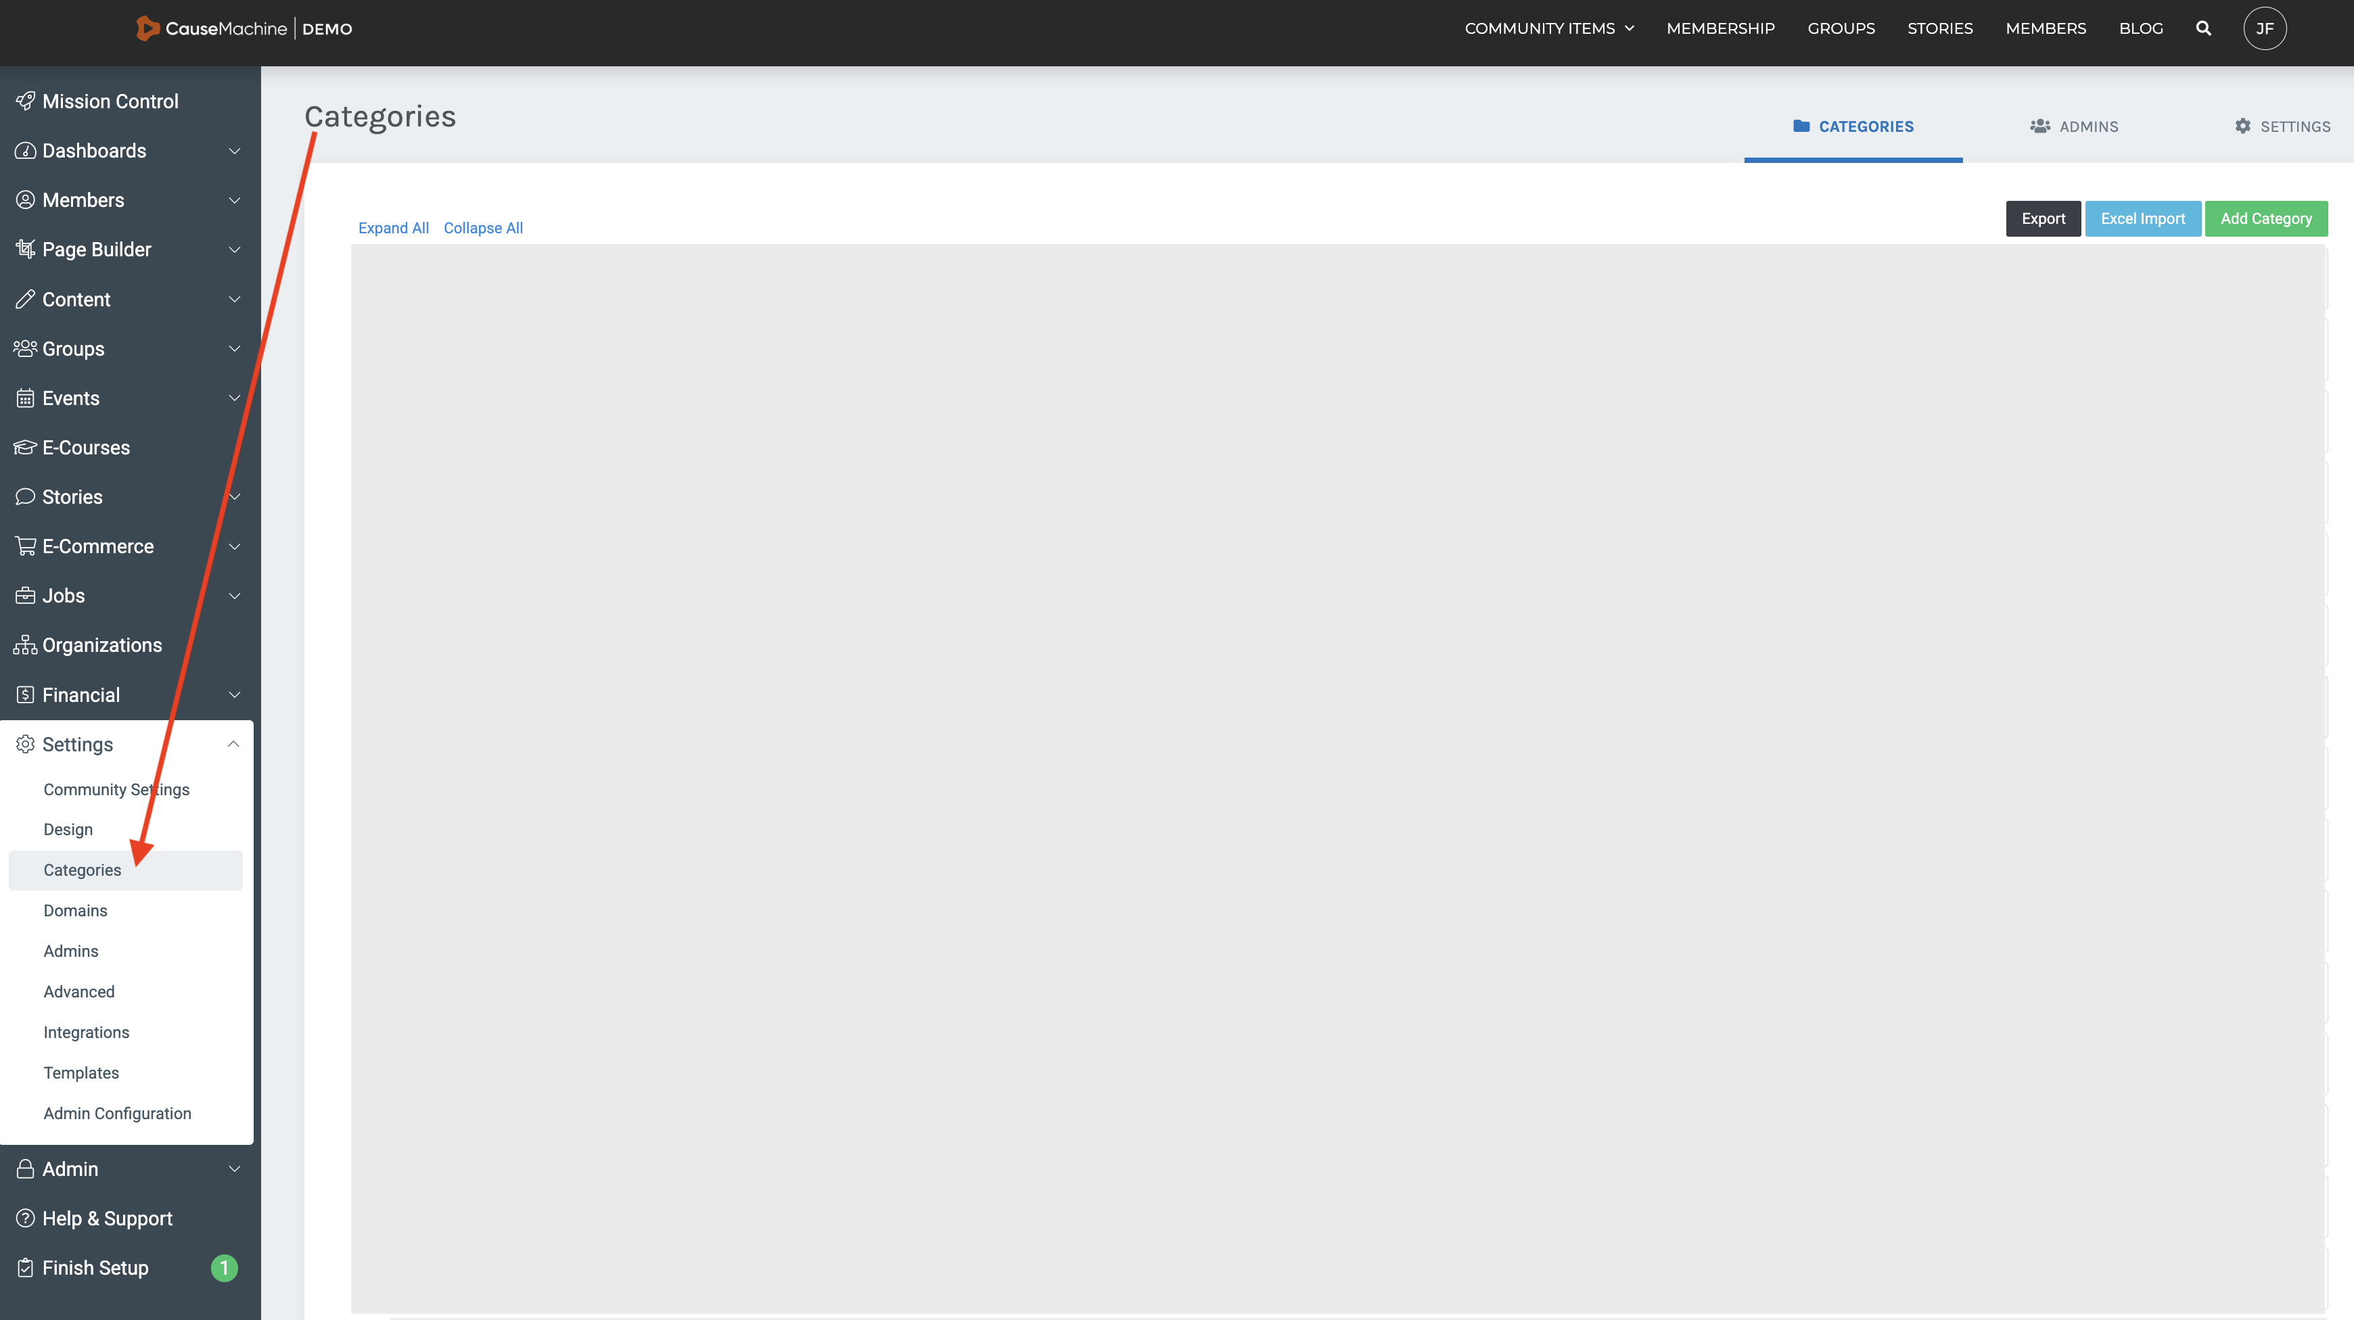Viewport: 2354px width, 1320px height.
Task: Click the green Add Category button
Action: click(x=2265, y=218)
